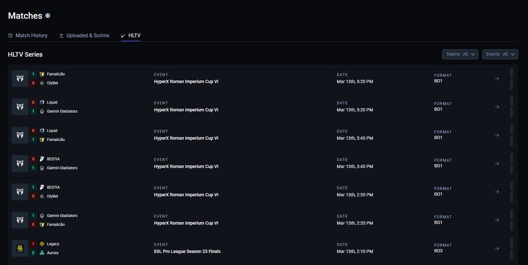Click the OlyBet team icon in the first series
The image size is (528, 265).
click(x=42, y=83)
